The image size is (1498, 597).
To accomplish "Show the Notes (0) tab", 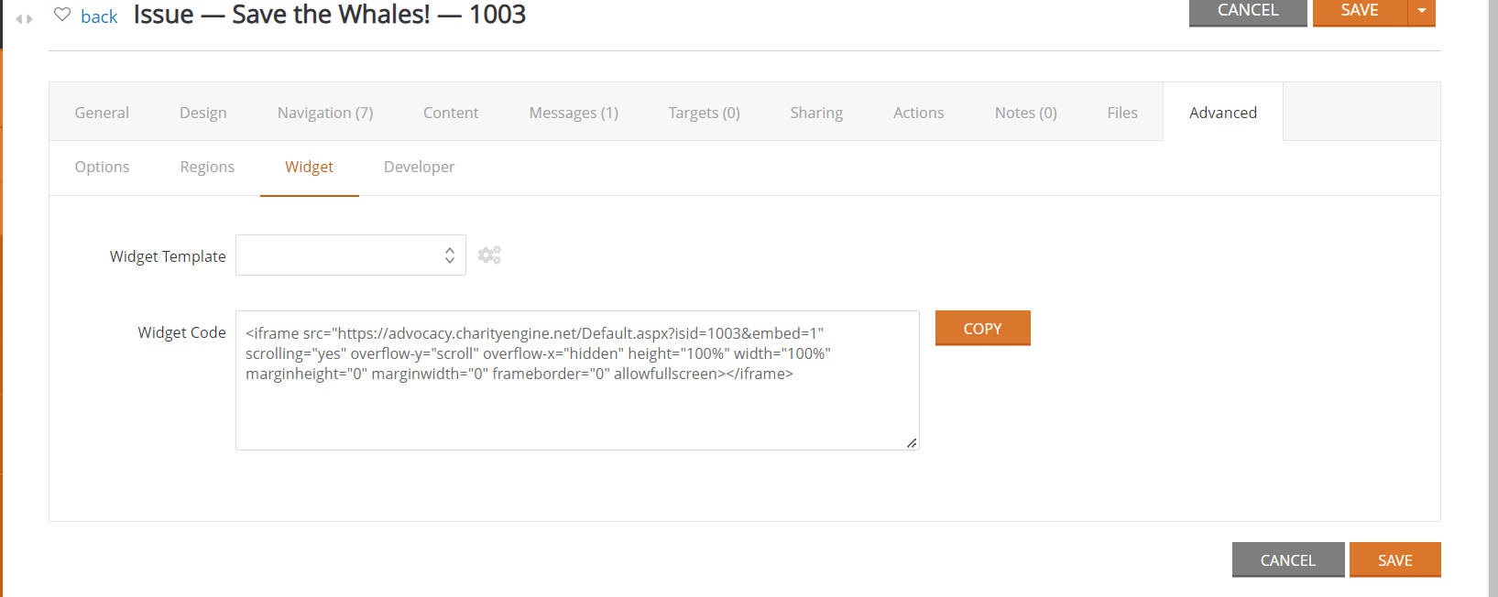I will (x=1026, y=113).
